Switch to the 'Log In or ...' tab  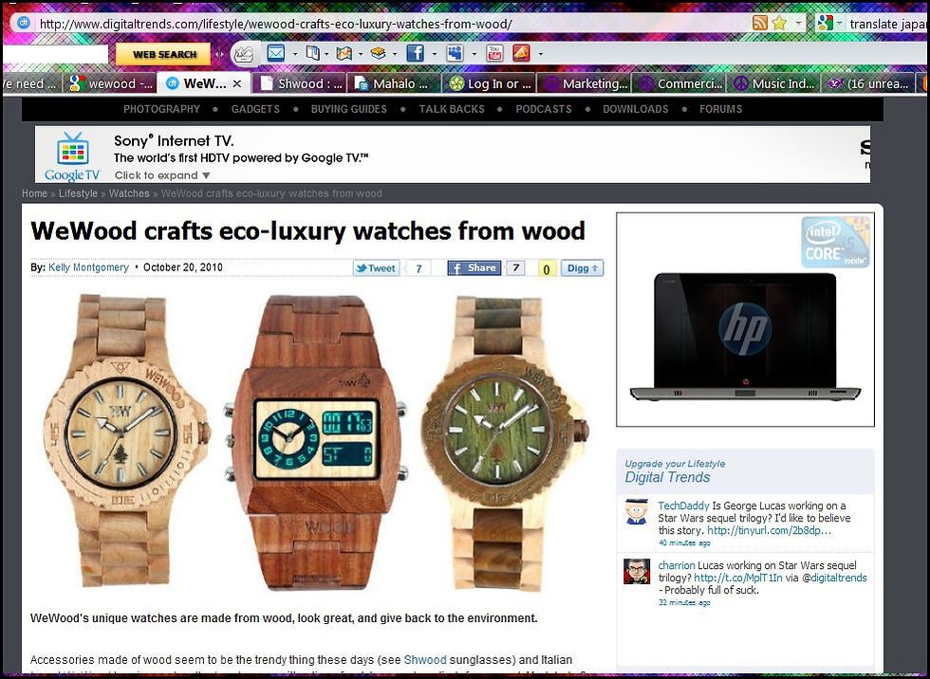tap(490, 83)
